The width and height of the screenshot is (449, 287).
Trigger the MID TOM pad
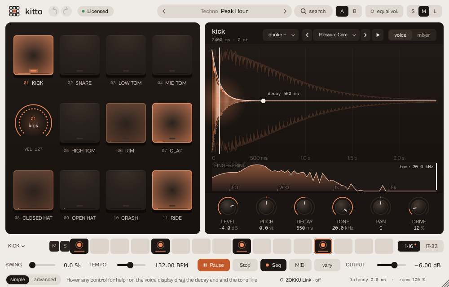tap(172, 55)
